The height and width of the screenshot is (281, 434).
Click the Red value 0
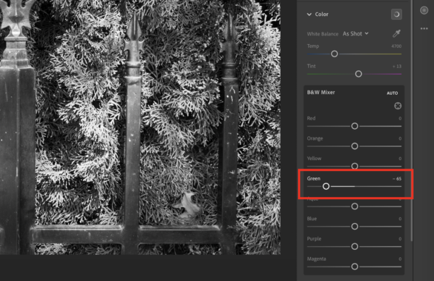[x=400, y=118]
